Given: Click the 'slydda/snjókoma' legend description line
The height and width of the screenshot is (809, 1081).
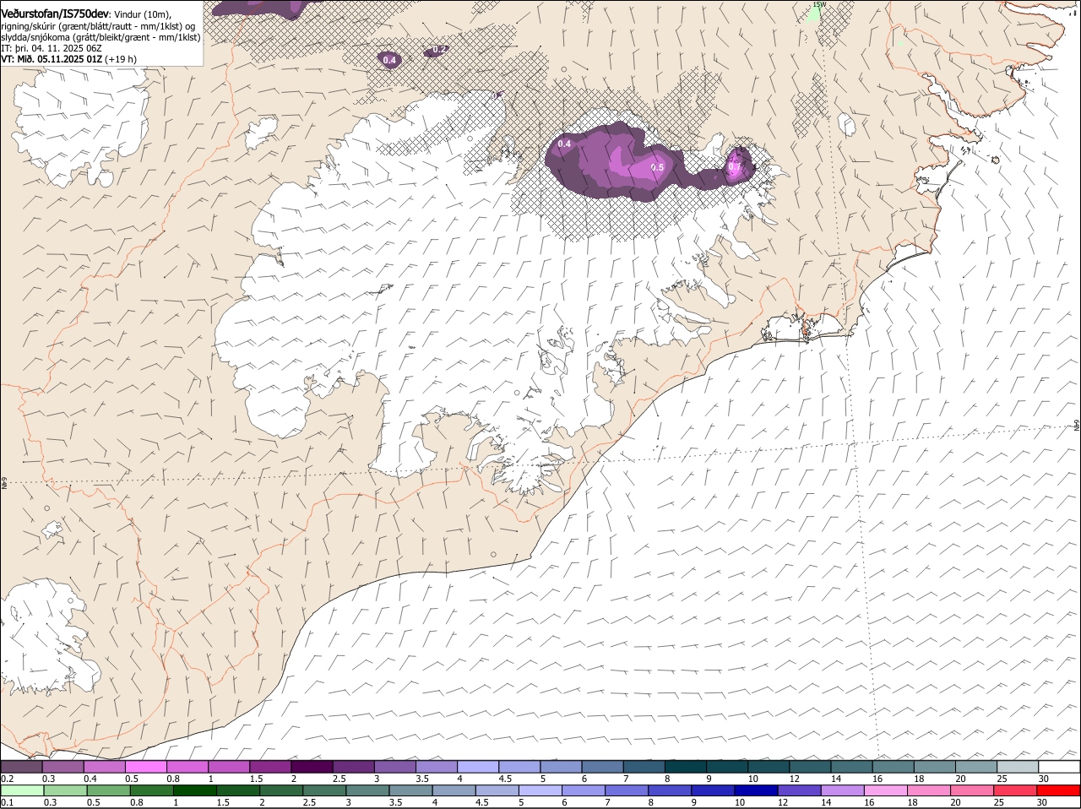Looking at the screenshot, I should [x=100, y=37].
